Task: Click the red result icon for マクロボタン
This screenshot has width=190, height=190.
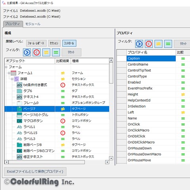Action: 63,121
